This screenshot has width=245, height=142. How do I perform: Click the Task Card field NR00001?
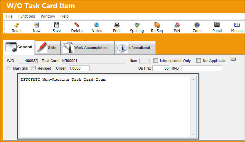[94, 61]
